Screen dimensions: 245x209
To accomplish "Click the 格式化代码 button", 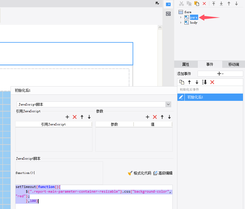I will coord(140,173).
